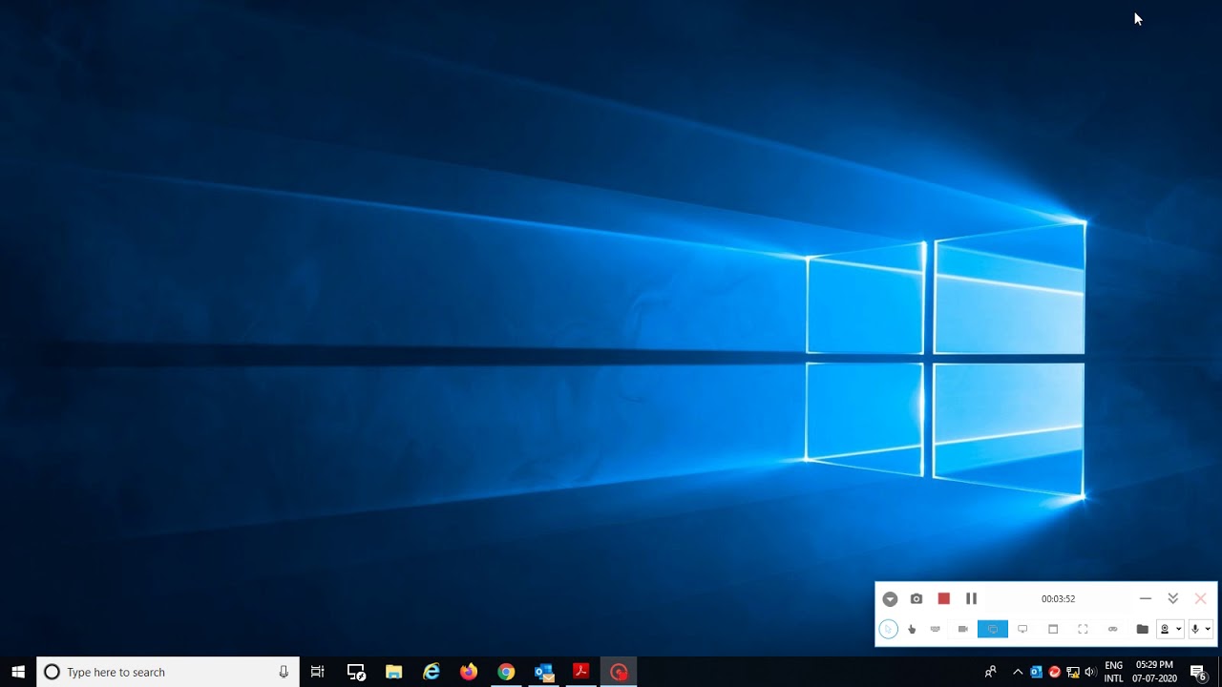The width and height of the screenshot is (1222, 687).
Task: Show hidden system tray icons
Action: tap(1018, 672)
